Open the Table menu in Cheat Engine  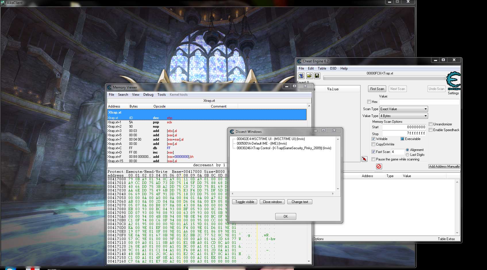(x=322, y=68)
